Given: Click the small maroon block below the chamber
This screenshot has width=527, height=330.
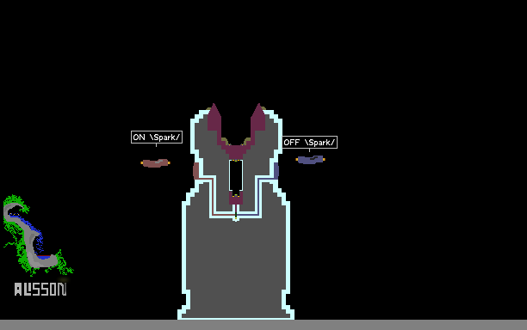Looking at the screenshot, I should [236, 199].
